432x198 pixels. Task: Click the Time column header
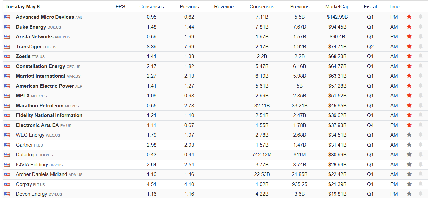pos(394,7)
